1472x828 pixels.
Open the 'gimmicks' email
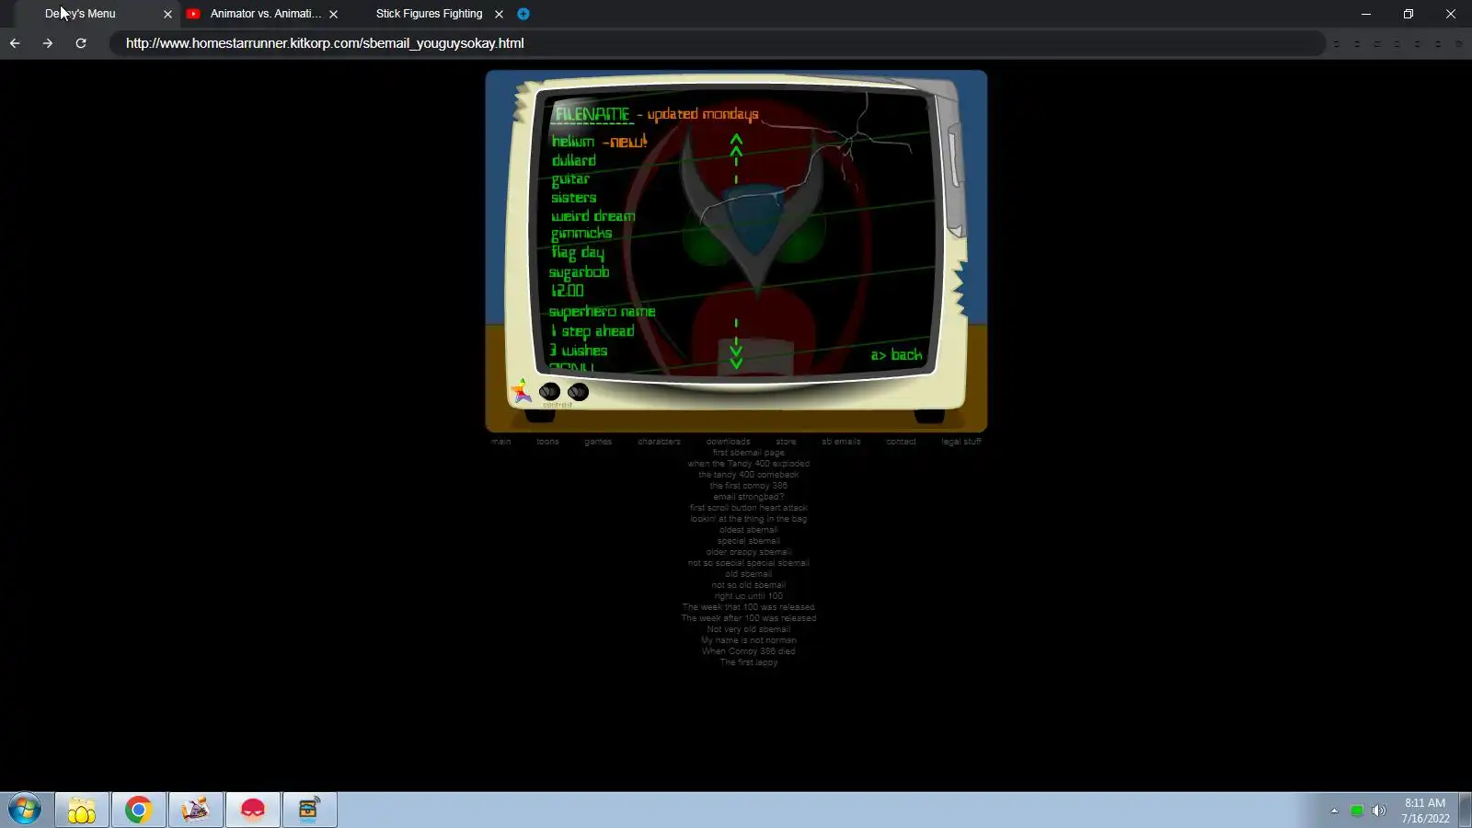tap(581, 234)
